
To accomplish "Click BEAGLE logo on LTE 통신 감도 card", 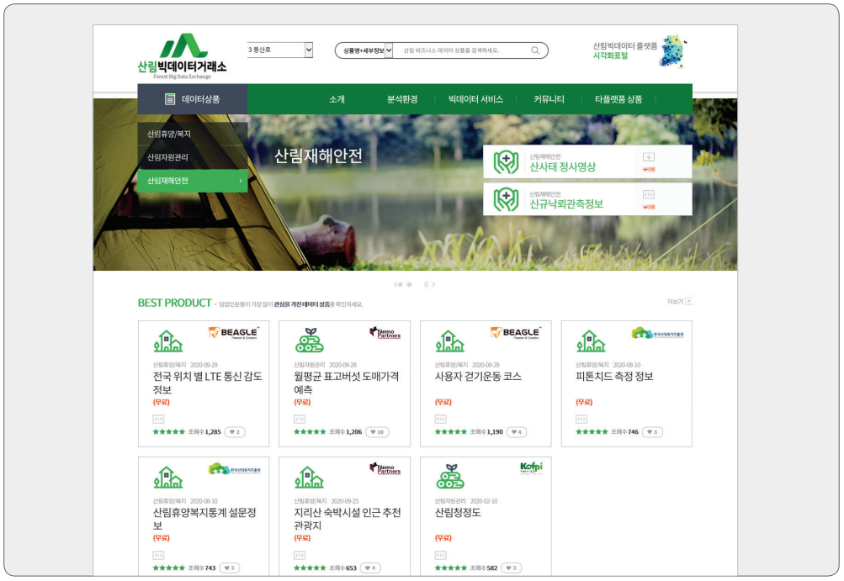I will (234, 333).
